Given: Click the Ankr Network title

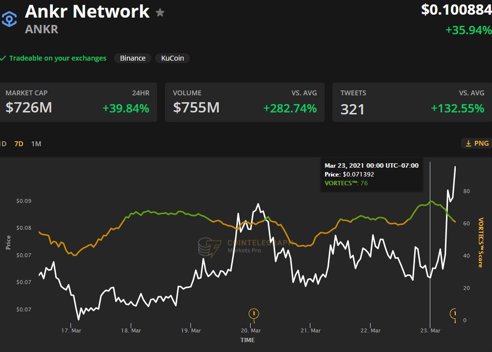Looking at the screenshot, I should point(87,12).
